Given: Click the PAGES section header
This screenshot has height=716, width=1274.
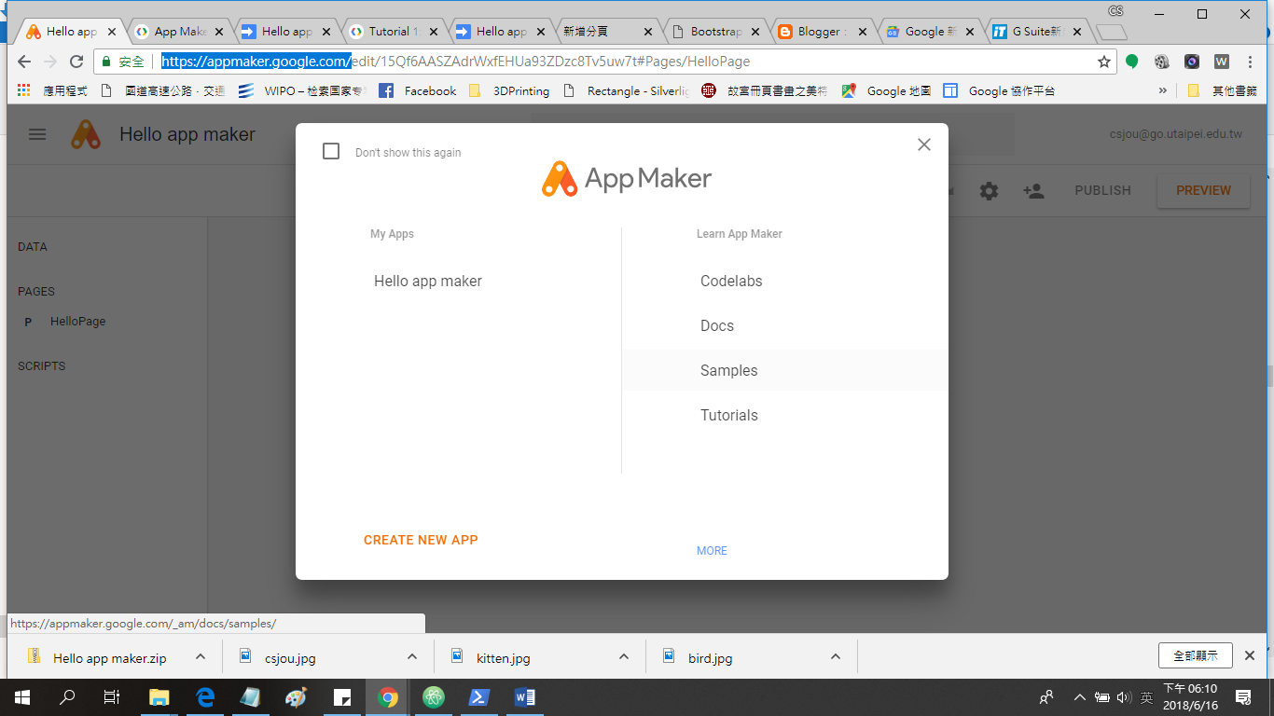Looking at the screenshot, I should [36, 292].
